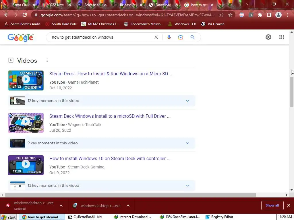Open Videos section more options dots
The height and width of the screenshot is (220, 294).
[47, 60]
